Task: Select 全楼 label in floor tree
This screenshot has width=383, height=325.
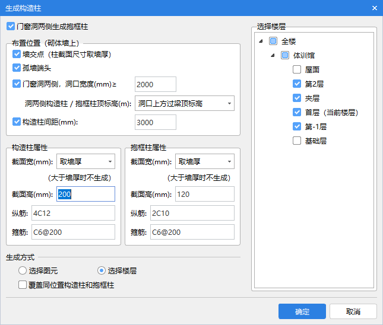Action: (289, 42)
